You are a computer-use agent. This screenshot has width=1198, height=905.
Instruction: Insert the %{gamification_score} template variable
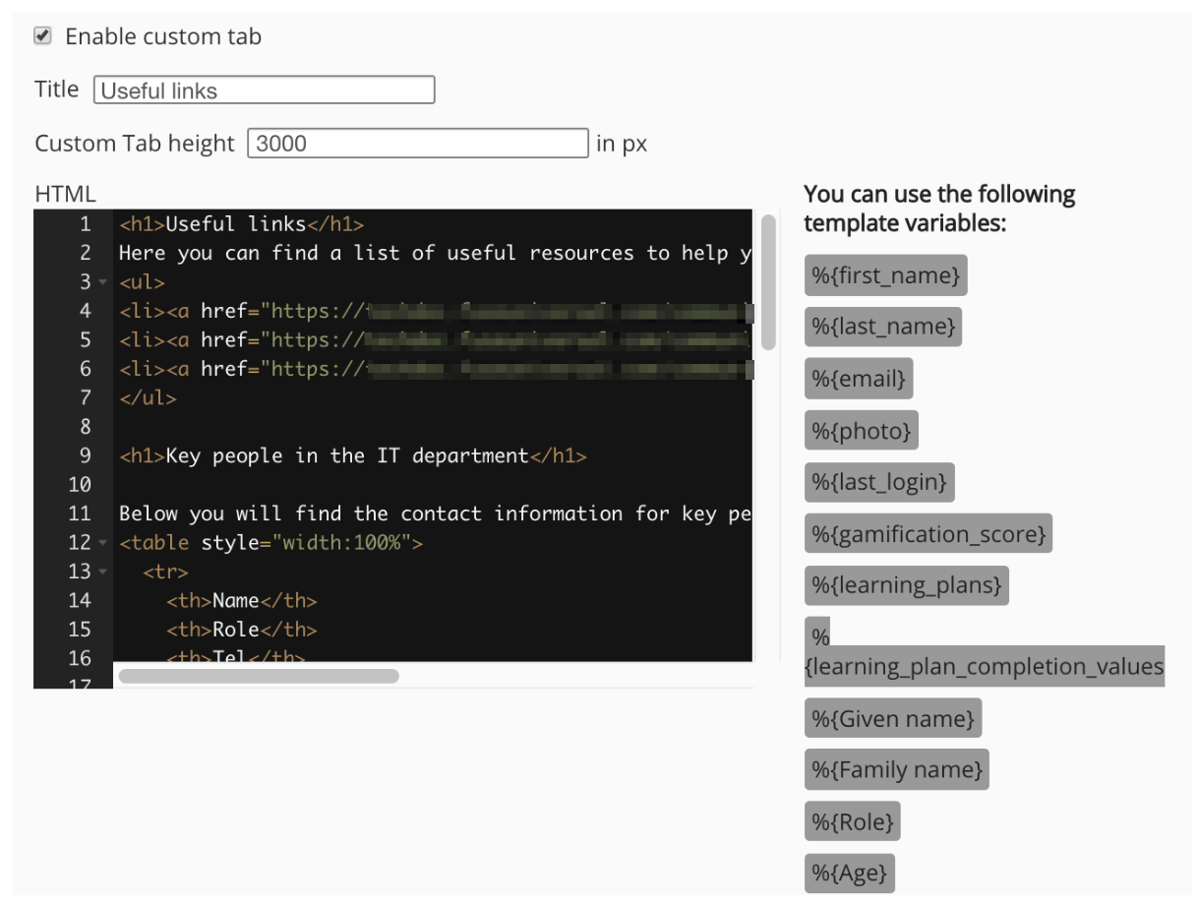(x=928, y=533)
